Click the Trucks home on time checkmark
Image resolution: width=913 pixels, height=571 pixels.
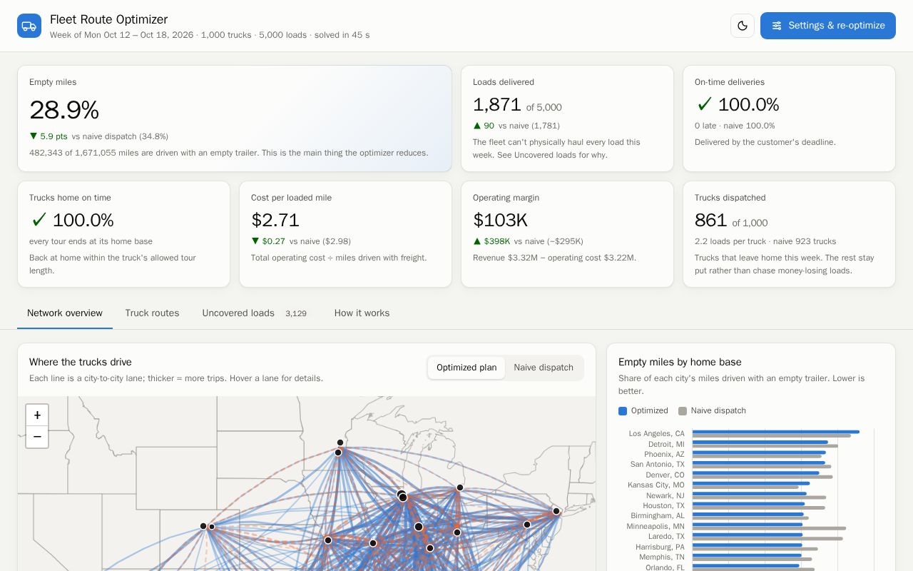pos(39,221)
